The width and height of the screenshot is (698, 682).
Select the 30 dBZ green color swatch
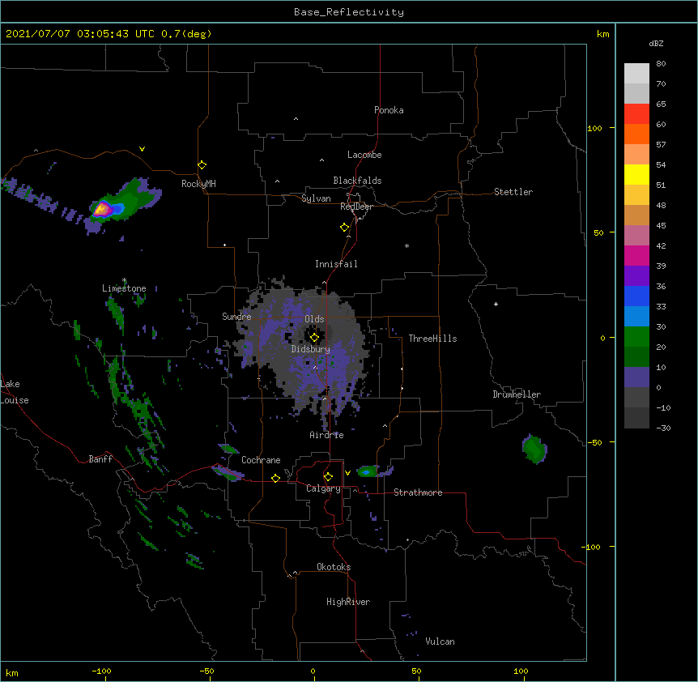(x=636, y=337)
